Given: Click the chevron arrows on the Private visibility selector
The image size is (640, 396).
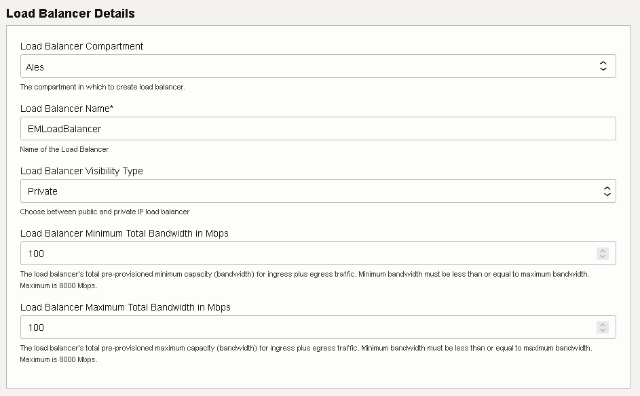Looking at the screenshot, I should 607,191.
